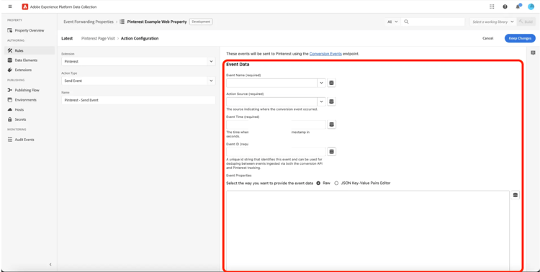Click Event Forwarding Properties breadcrumb
Viewport: 540px width, 272px height.
click(89, 22)
